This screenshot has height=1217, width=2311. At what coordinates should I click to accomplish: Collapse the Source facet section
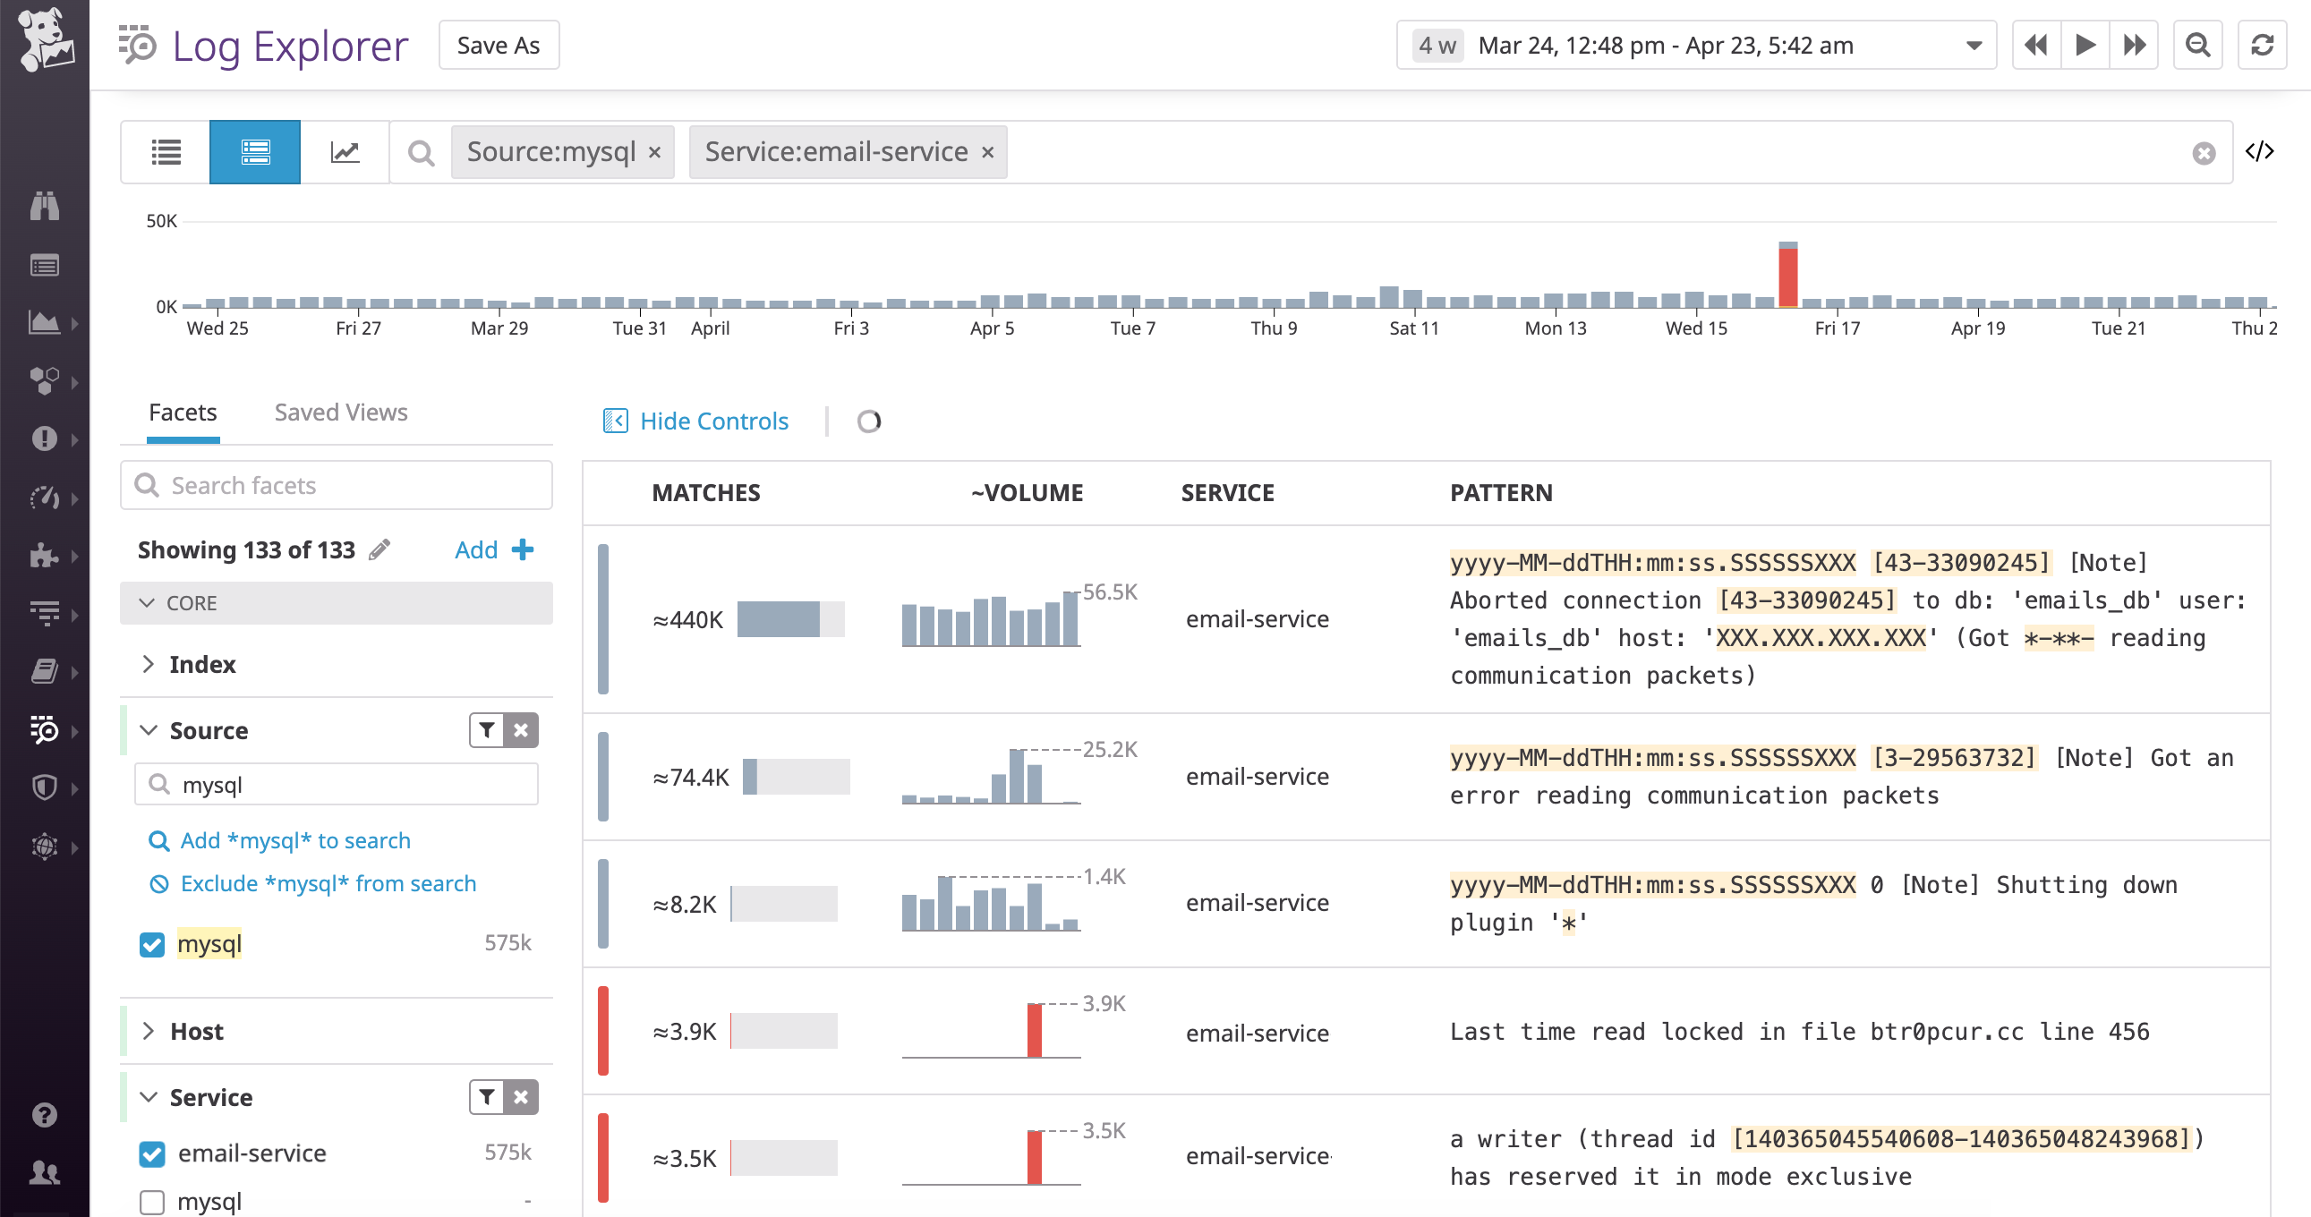(x=149, y=730)
